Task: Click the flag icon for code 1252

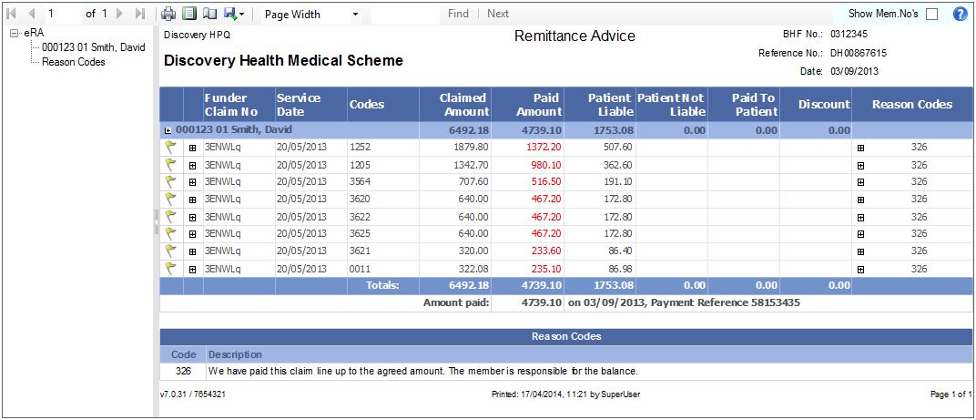Action: [170, 147]
